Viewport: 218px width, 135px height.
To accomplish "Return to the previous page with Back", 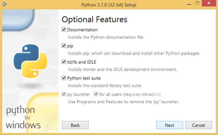I will tap(75, 125).
